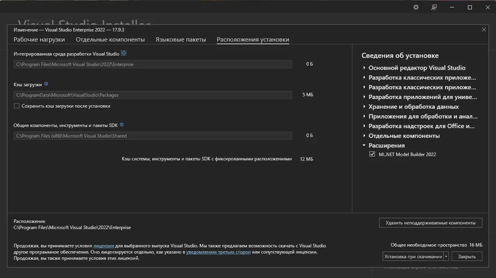The image size is (496, 278).
Task: Click info icon near Visual Studio IDE path
Action: point(124,53)
